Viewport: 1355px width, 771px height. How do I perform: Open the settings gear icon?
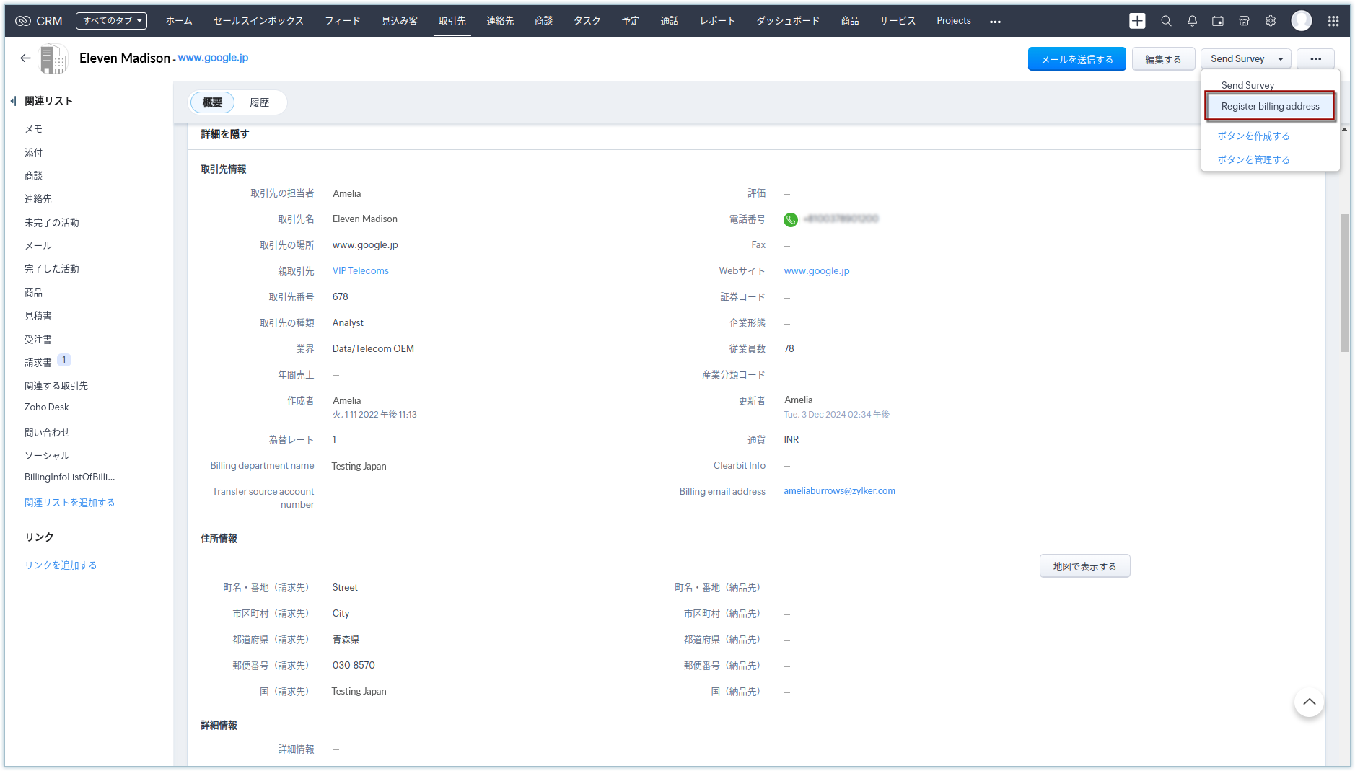(1271, 21)
